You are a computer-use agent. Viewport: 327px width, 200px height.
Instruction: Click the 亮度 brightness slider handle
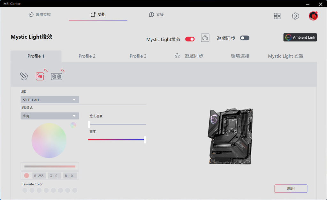tap(145, 140)
